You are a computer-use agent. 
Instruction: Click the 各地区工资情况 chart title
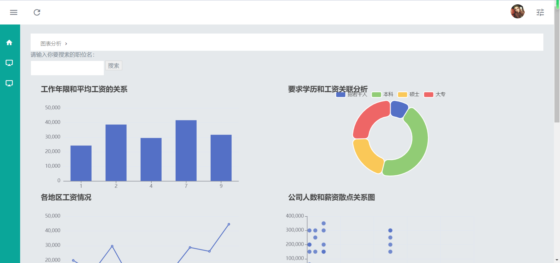(x=66, y=197)
